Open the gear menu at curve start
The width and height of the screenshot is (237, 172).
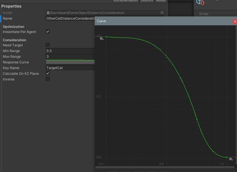tap(101, 39)
